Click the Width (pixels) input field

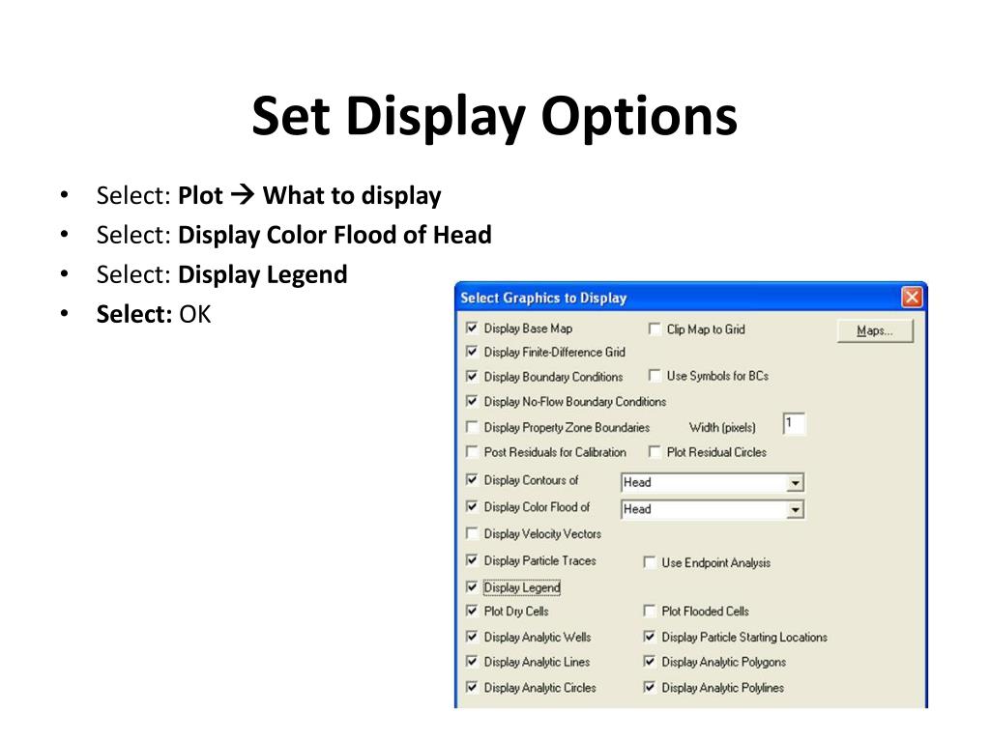pyautogui.click(x=794, y=424)
